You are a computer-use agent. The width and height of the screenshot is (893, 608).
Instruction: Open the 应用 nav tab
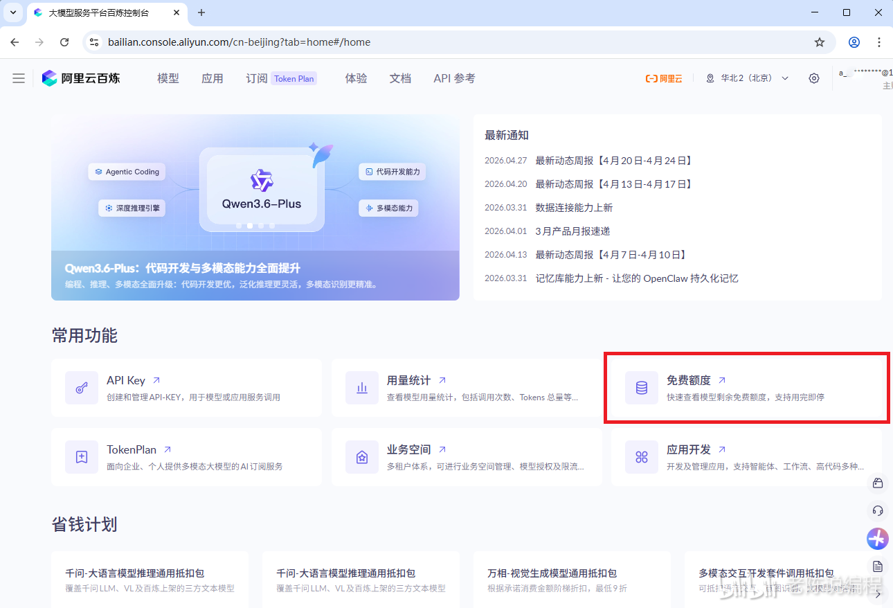click(213, 78)
